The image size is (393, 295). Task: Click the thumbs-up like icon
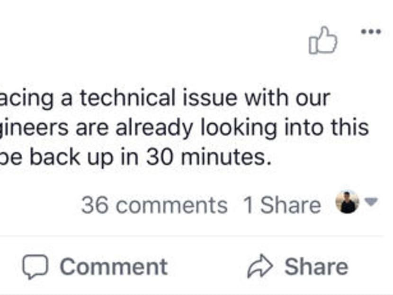(323, 41)
